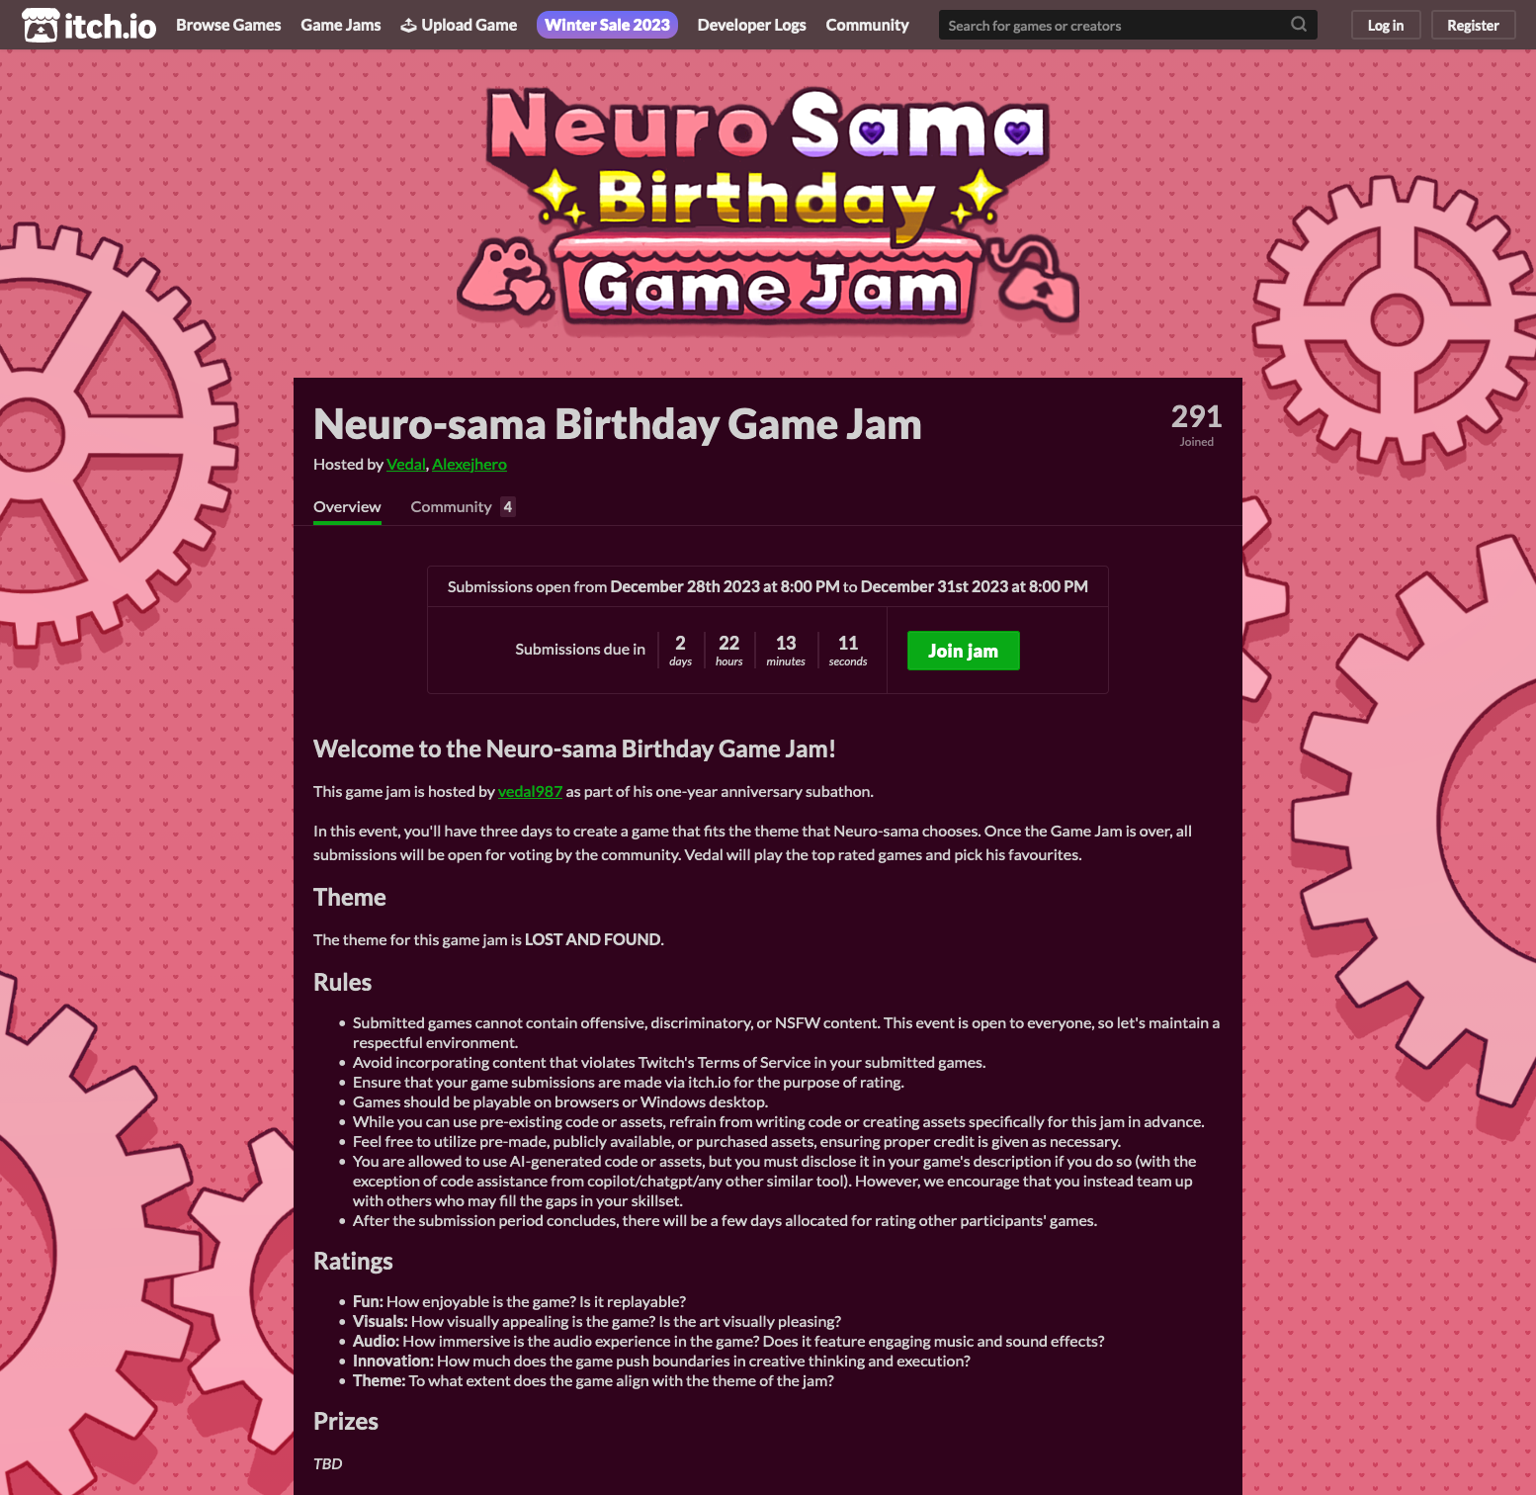Switch to the jam Community tab
Viewport: 1536px width, 1495px height.
point(463,507)
